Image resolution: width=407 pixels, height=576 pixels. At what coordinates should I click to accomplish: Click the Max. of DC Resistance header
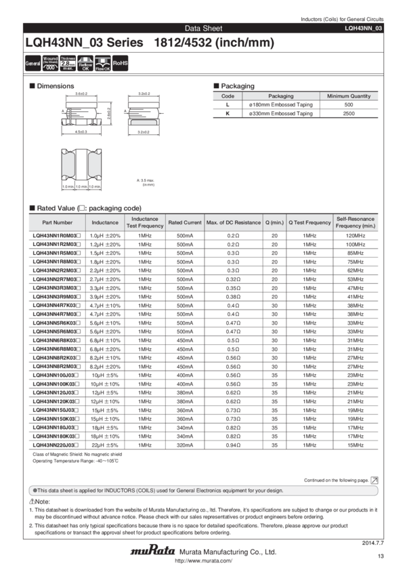pyautogui.click(x=234, y=223)
